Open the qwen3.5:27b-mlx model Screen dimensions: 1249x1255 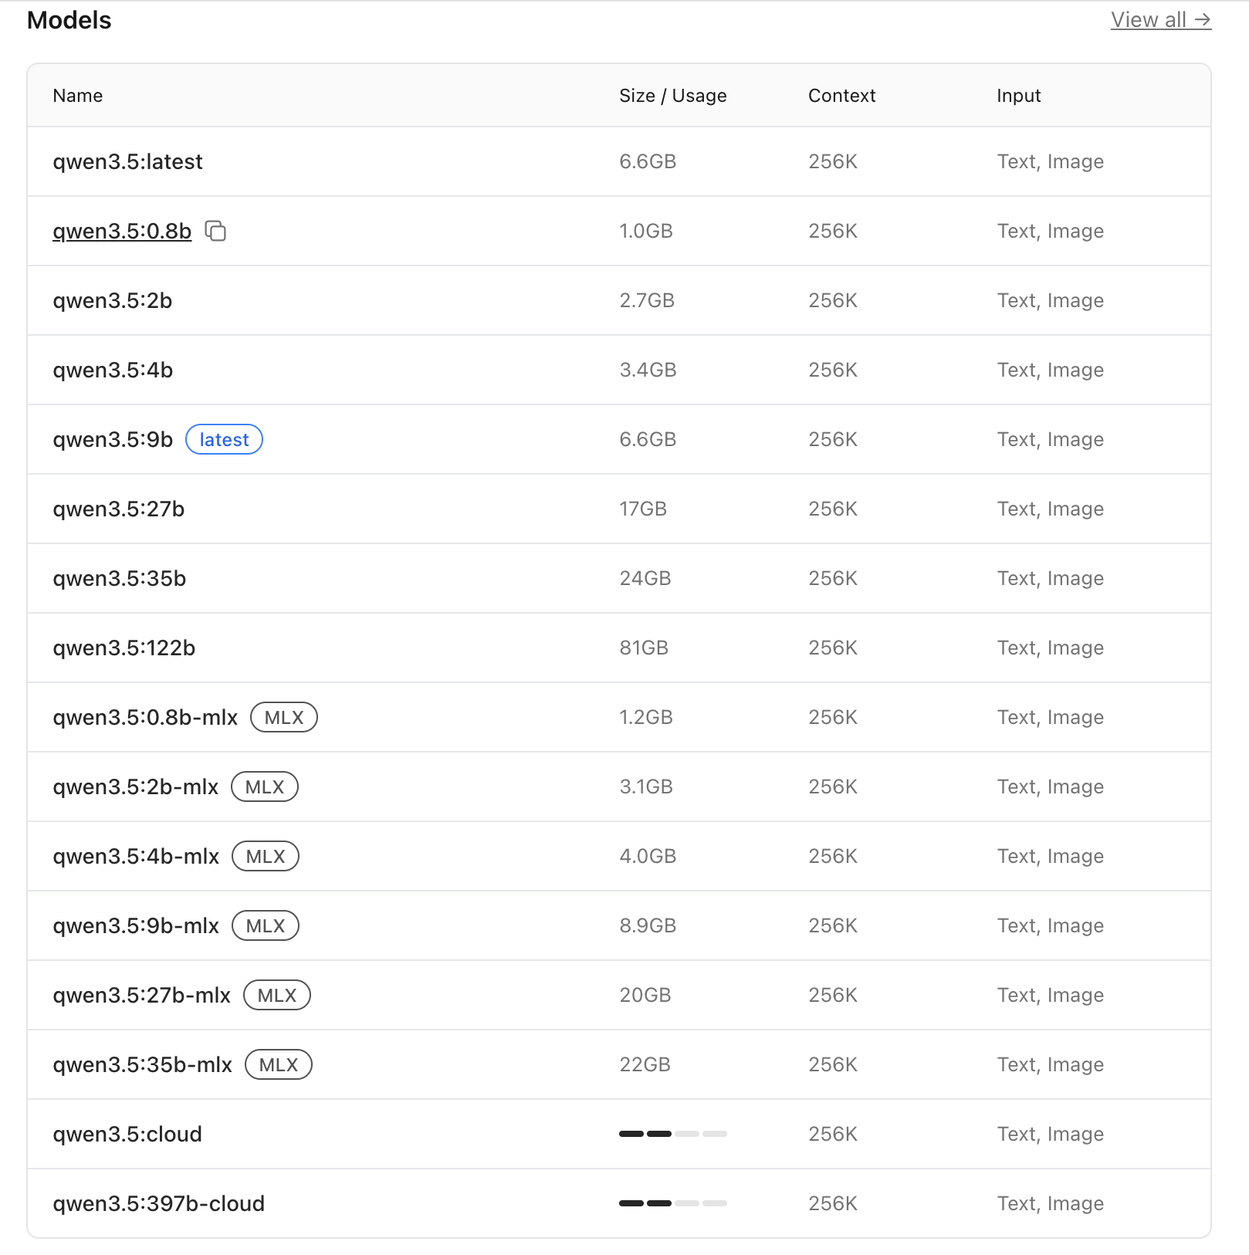142,995
